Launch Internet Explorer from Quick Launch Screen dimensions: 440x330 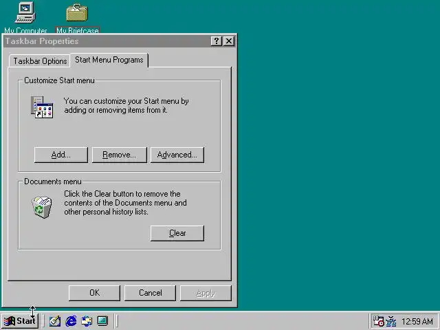[x=71, y=321]
